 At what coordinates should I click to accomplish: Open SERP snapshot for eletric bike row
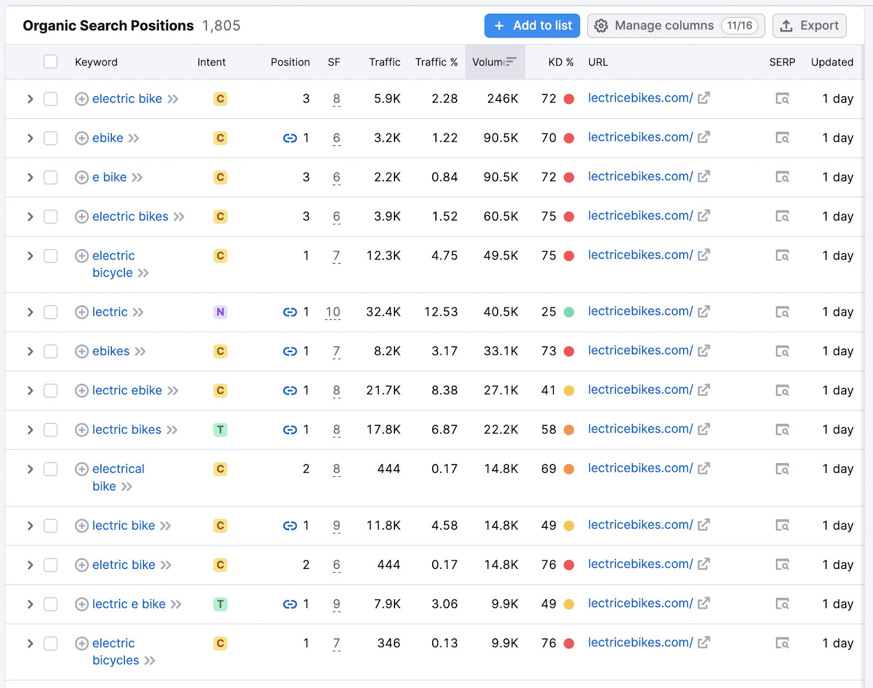(x=782, y=565)
